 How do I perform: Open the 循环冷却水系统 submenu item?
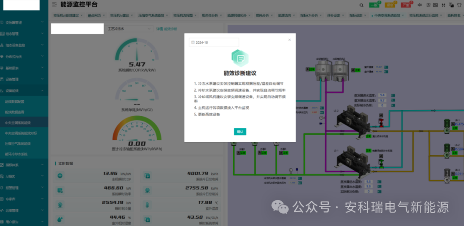tap(24, 154)
